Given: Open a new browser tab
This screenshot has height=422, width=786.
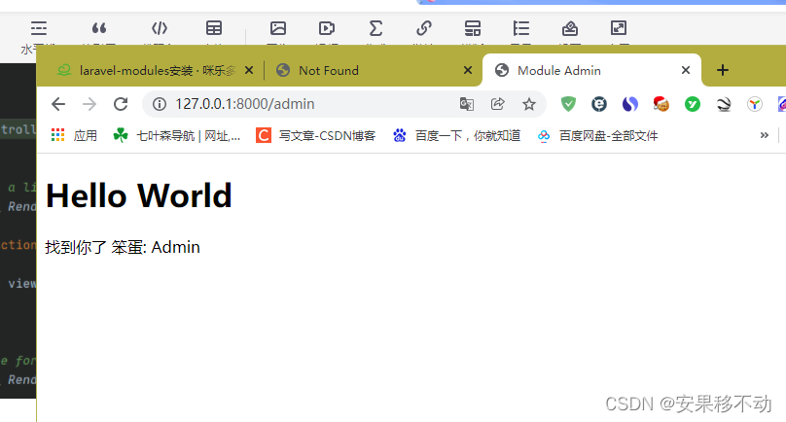Looking at the screenshot, I should coord(723,70).
